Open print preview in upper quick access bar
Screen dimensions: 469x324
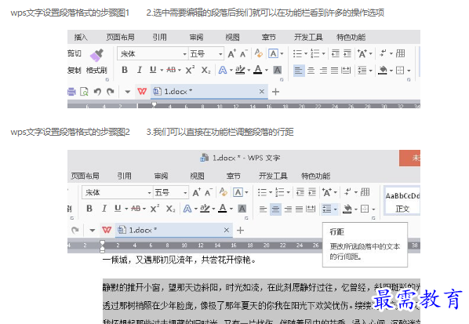(x=84, y=92)
